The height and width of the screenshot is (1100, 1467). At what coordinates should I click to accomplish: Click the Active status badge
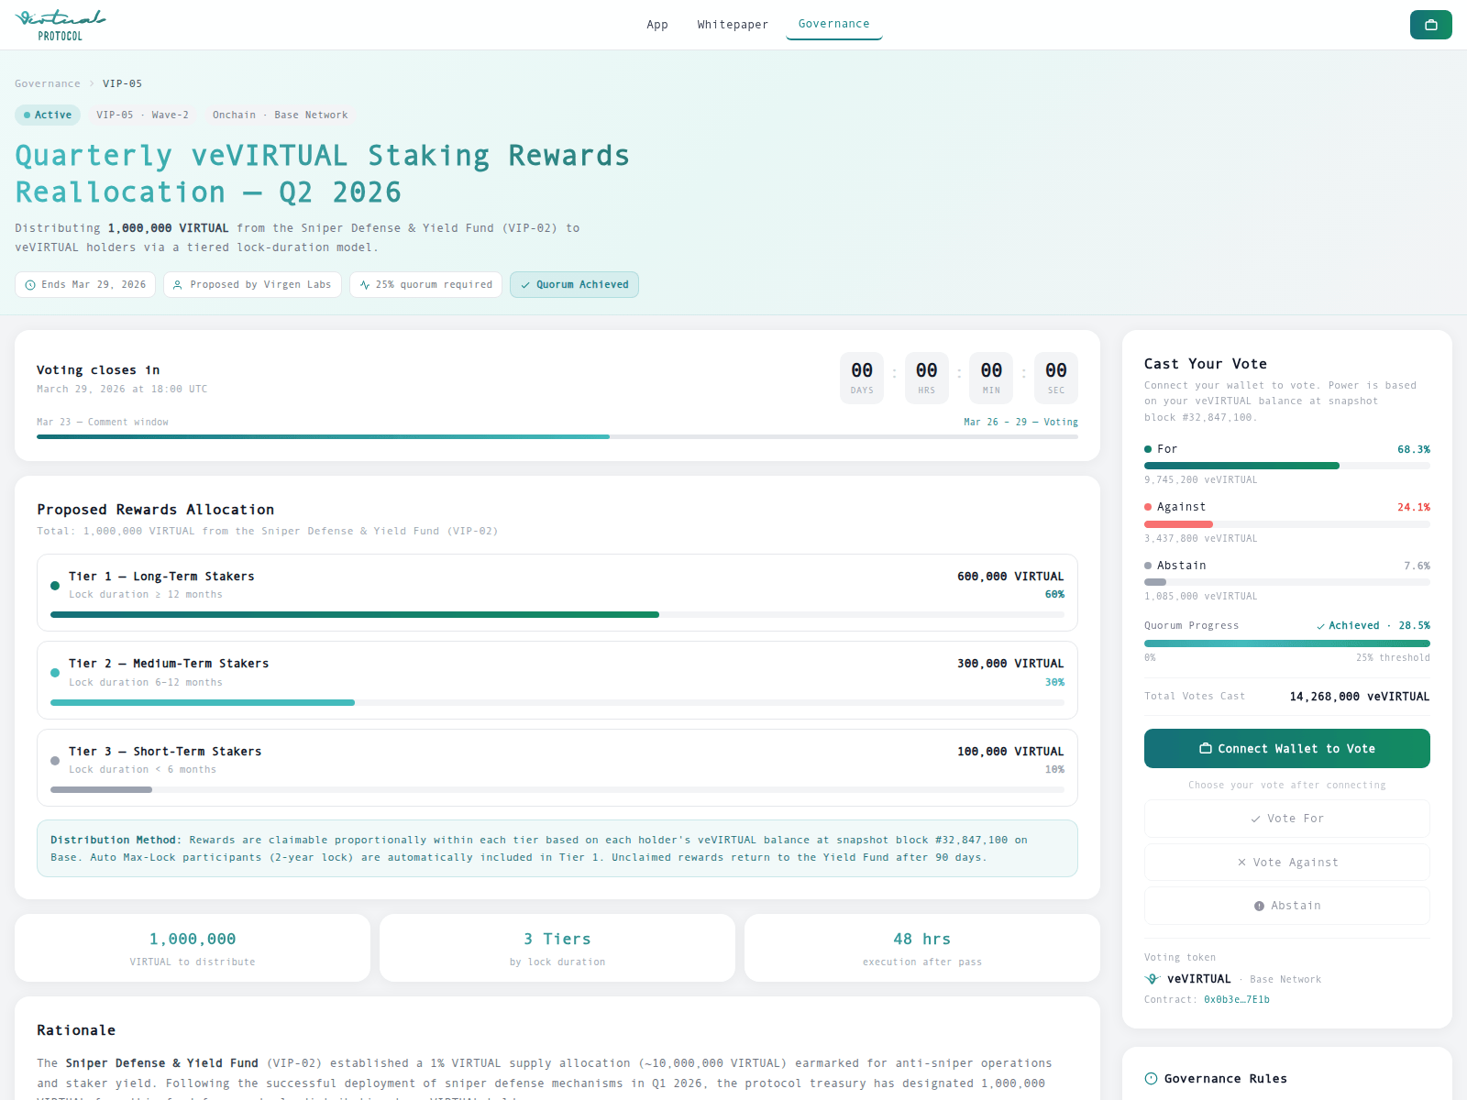(x=48, y=115)
